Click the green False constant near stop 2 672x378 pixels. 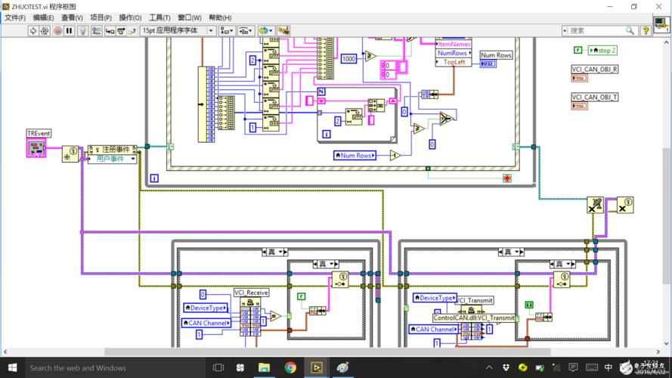coord(578,50)
